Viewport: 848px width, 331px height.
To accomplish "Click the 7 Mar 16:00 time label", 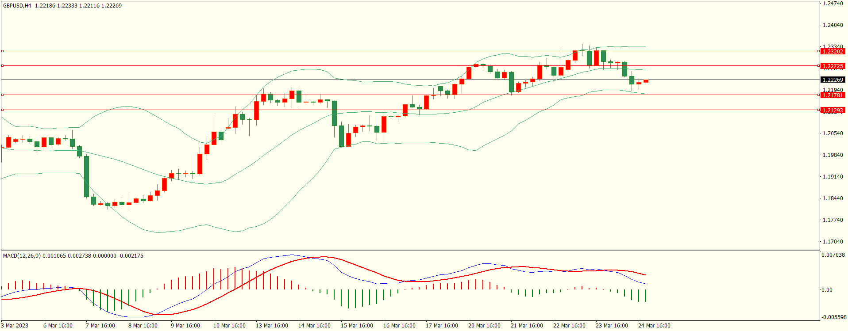I will pyautogui.click(x=100, y=326).
